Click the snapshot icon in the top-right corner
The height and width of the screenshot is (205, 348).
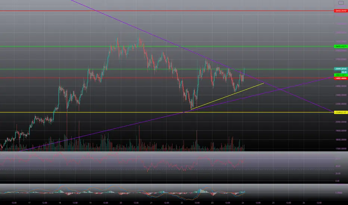tap(341, 3)
